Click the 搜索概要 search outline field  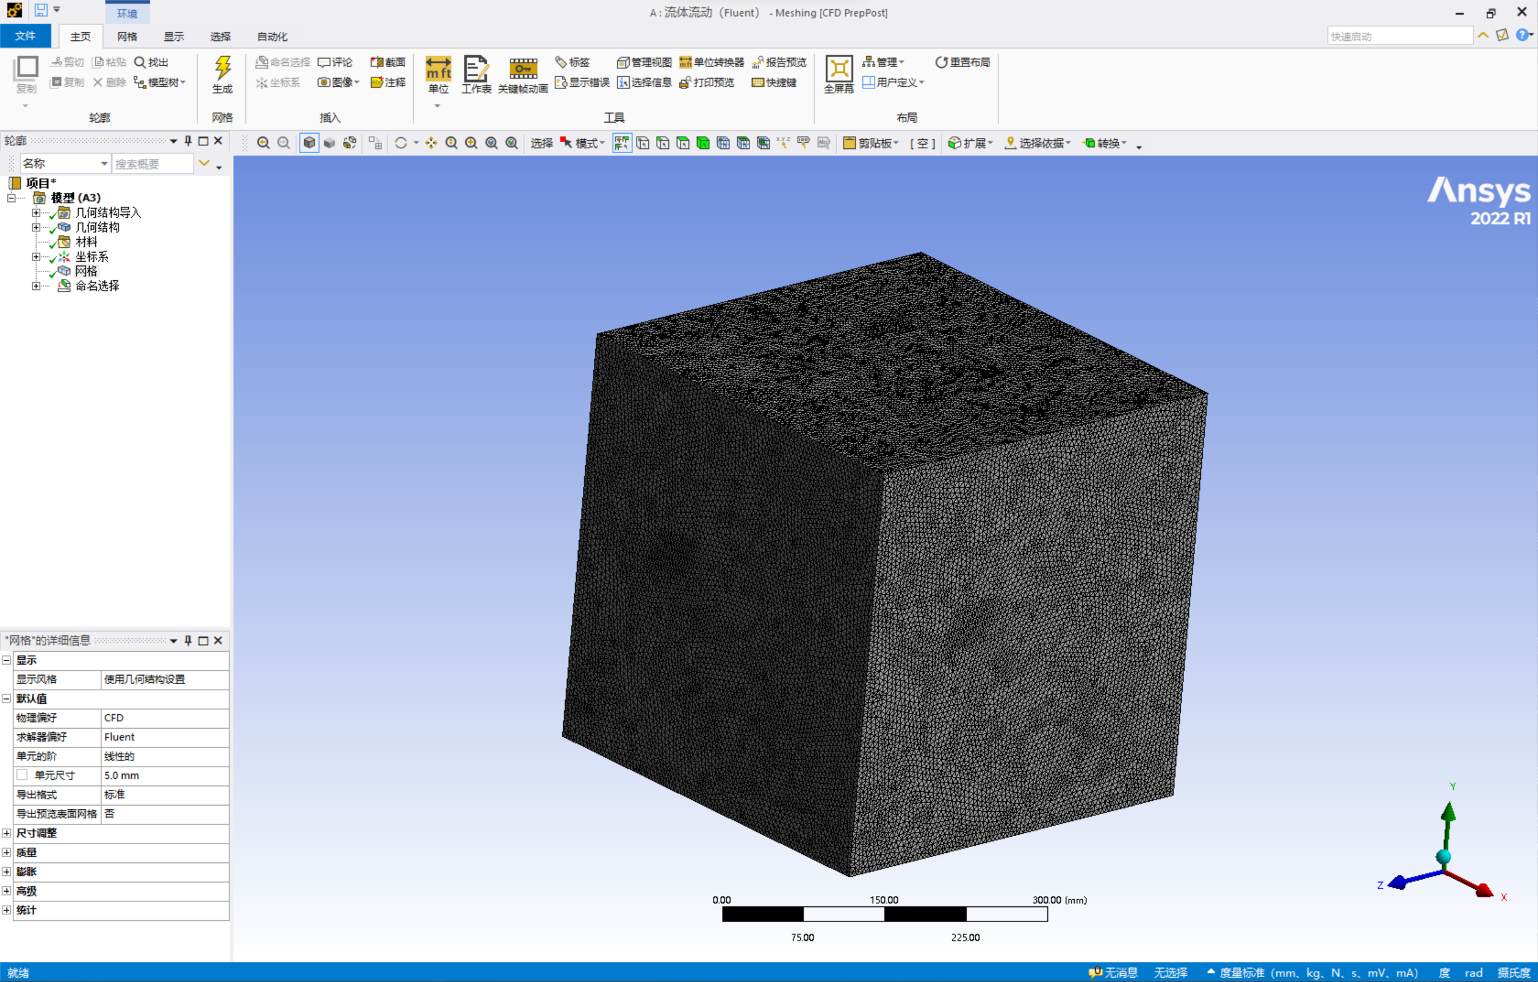153,164
